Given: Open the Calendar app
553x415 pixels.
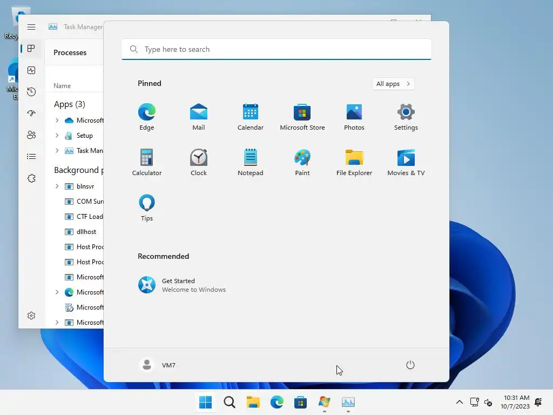Looking at the screenshot, I should click(251, 117).
